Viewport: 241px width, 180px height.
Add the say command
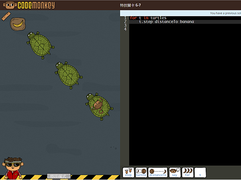[175, 172]
